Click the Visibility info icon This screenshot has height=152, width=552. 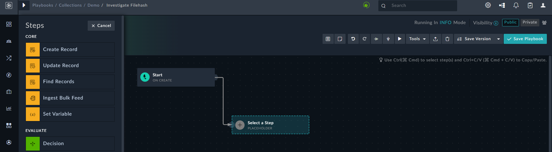[496, 23]
